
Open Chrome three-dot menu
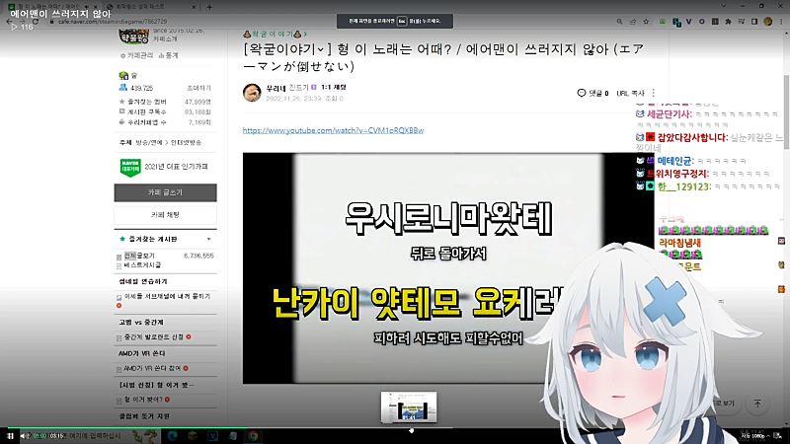coord(781,22)
